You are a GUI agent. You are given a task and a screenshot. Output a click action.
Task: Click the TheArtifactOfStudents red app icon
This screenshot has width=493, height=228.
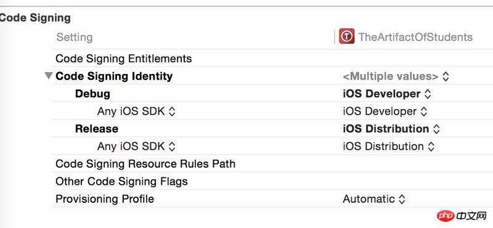346,36
